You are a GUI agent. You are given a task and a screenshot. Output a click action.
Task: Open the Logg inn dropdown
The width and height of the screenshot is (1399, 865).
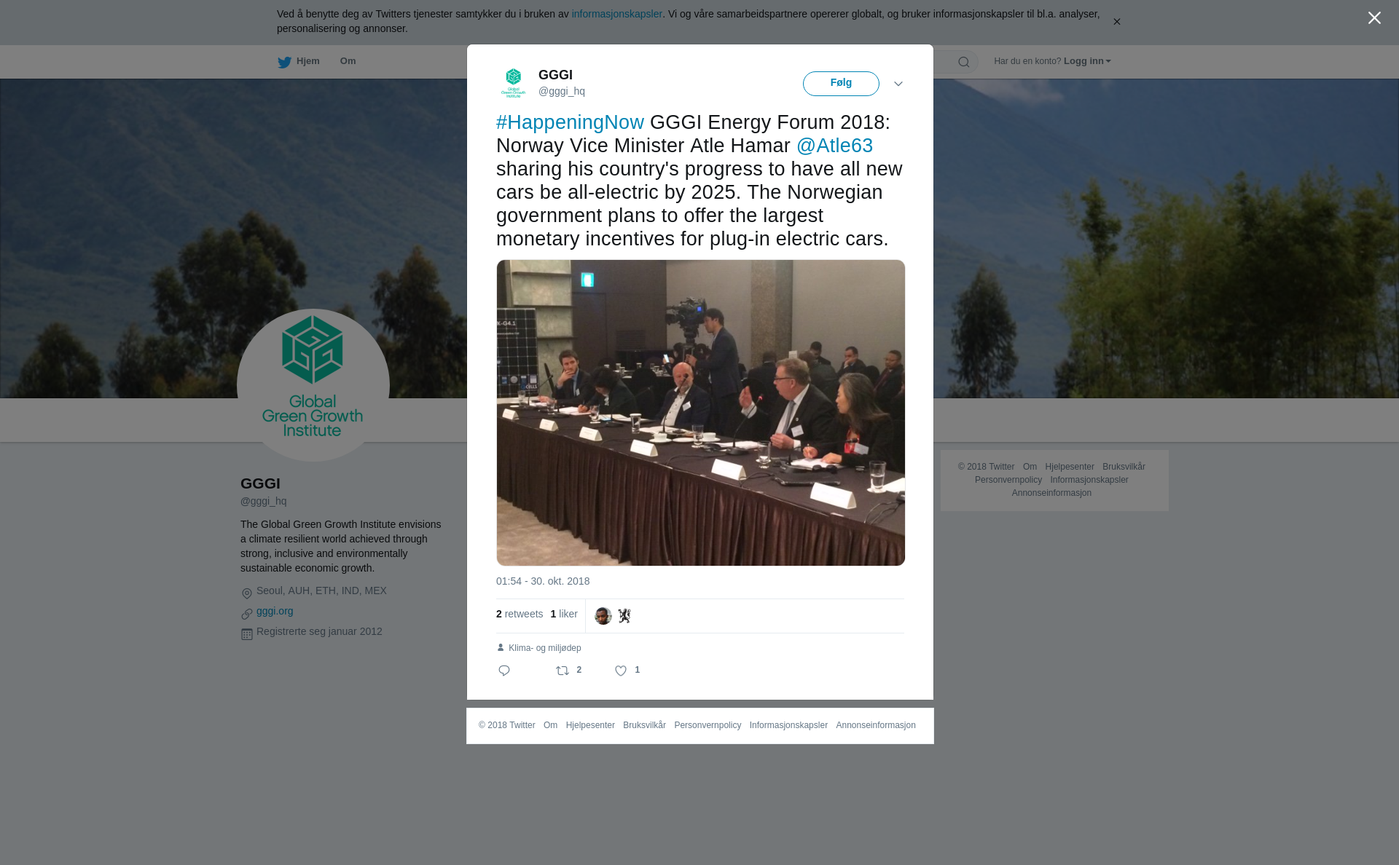tap(1087, 61)
